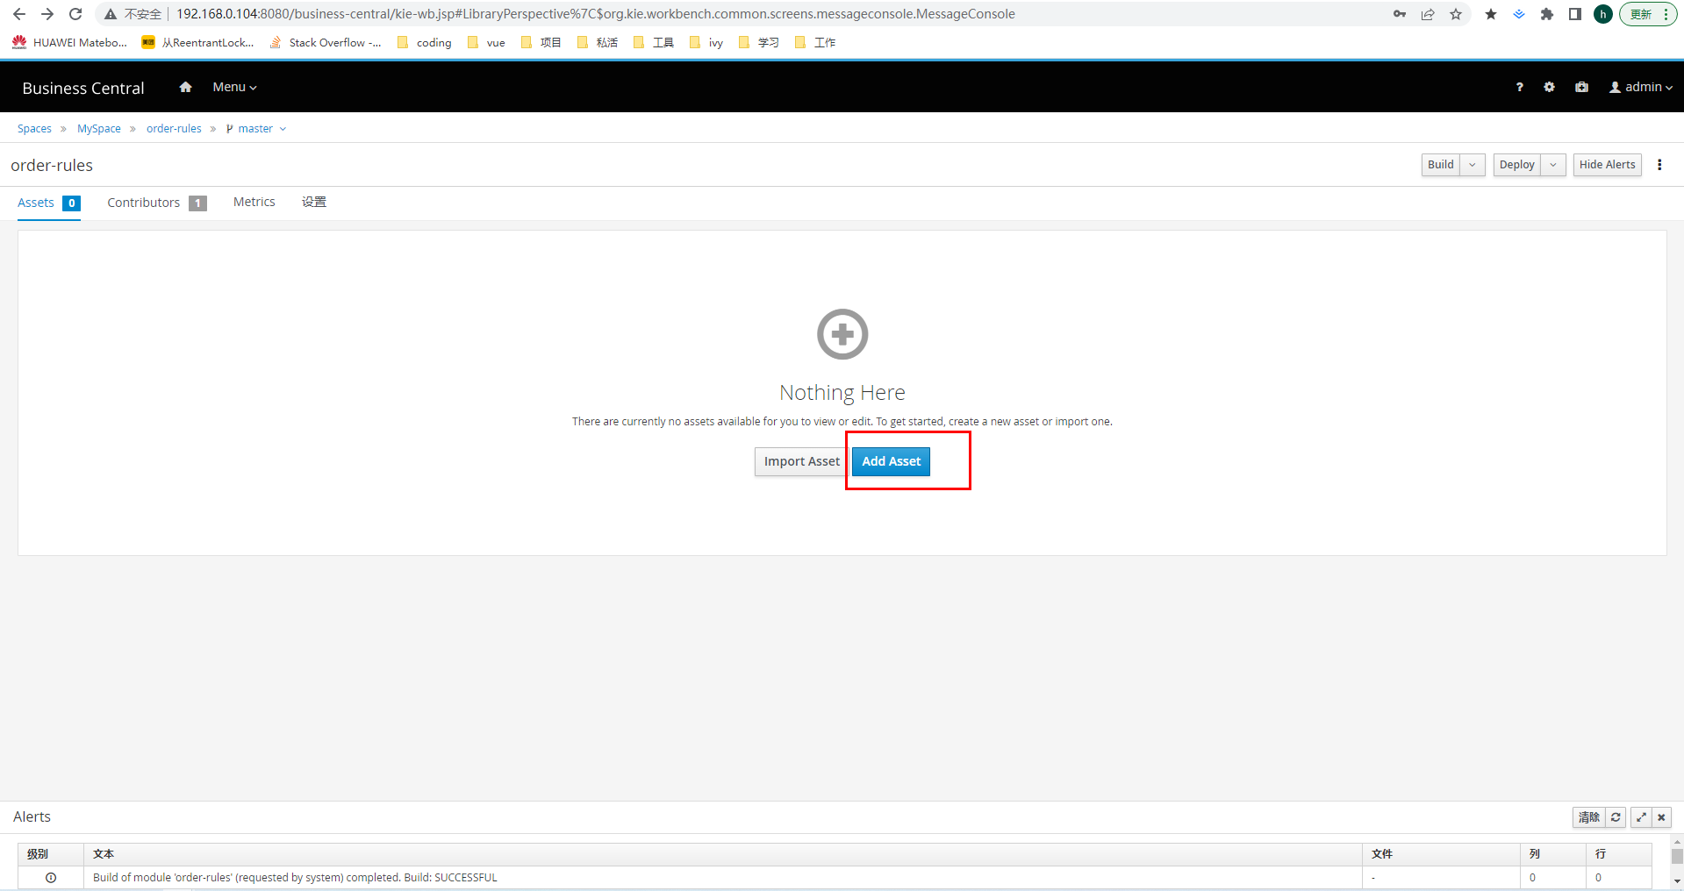
Task: Expand the Deploy dropdown arrow
Action: point(1553,165)
